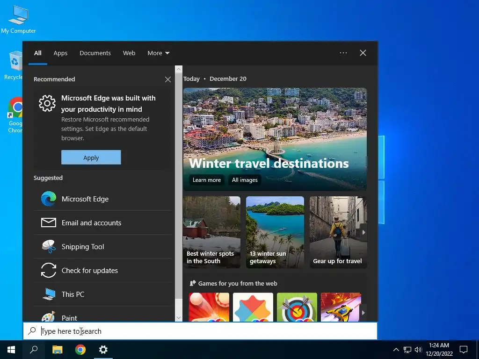Click the gear icon in Recommended card
This screenshot has width=479, height=359.
47,103
